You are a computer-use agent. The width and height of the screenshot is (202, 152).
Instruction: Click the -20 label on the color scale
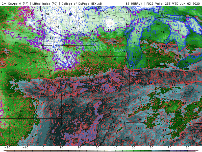tap(7, 147)
